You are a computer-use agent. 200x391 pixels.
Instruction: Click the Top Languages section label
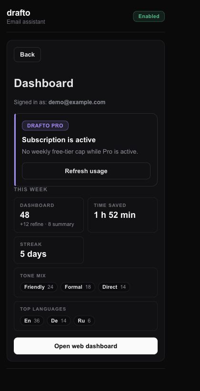point(43,309)
